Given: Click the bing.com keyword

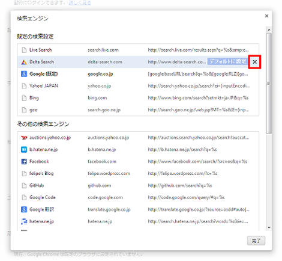Looking at the screenshot, I should [x=97, y=98].
